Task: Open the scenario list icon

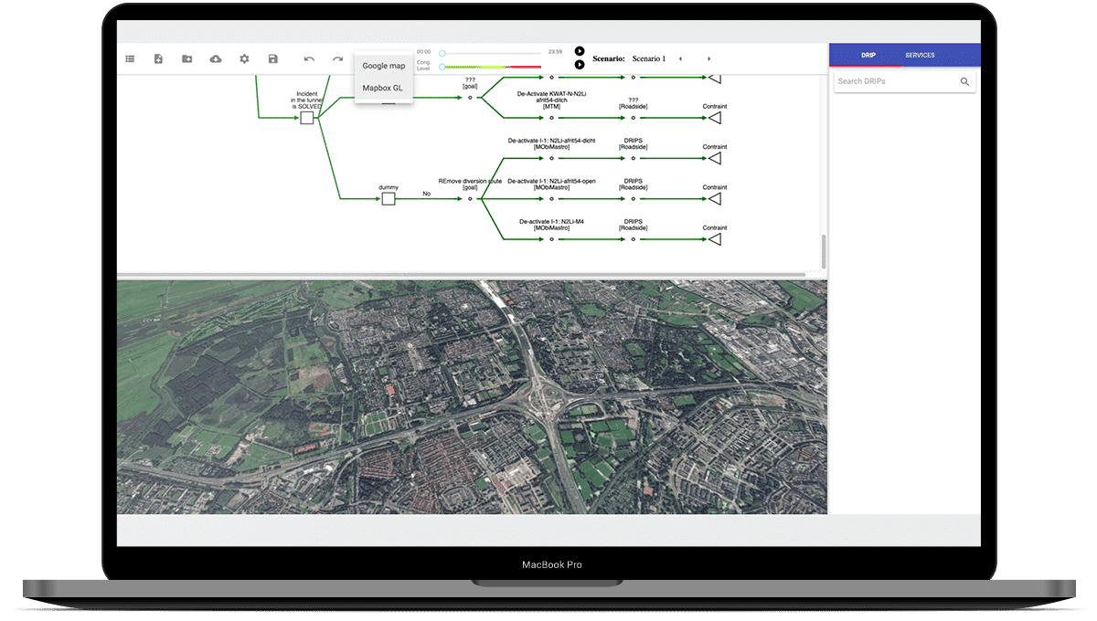Action: click(130, 58)
